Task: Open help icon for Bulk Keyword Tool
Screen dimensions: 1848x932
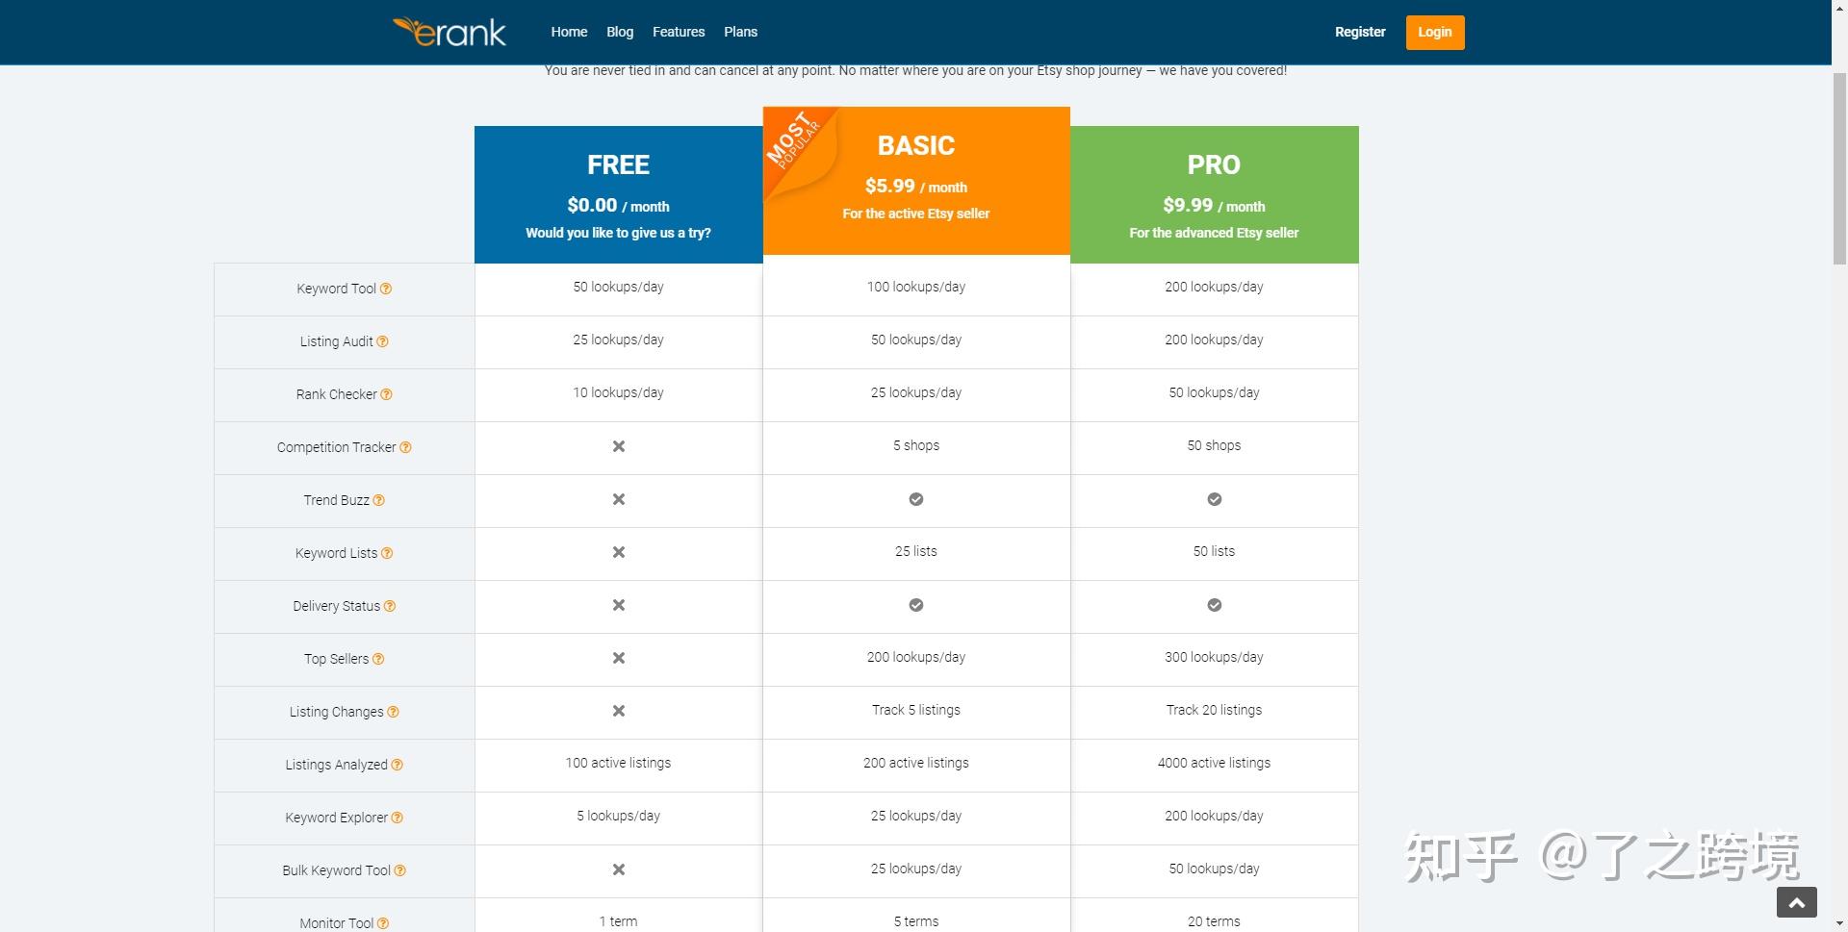Action: [399, 870]
